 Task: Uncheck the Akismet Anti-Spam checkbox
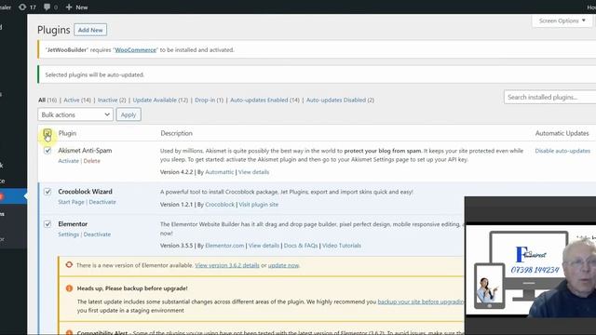coord(47,151)
